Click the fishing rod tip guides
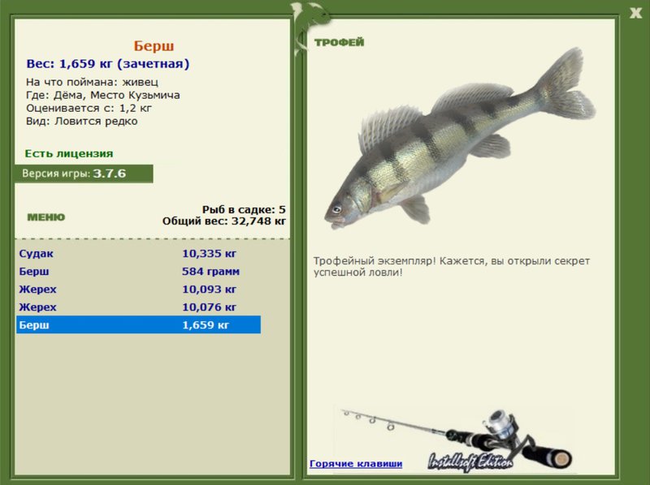650x485 pixels. pyautogui.click(x=370, y=419)
